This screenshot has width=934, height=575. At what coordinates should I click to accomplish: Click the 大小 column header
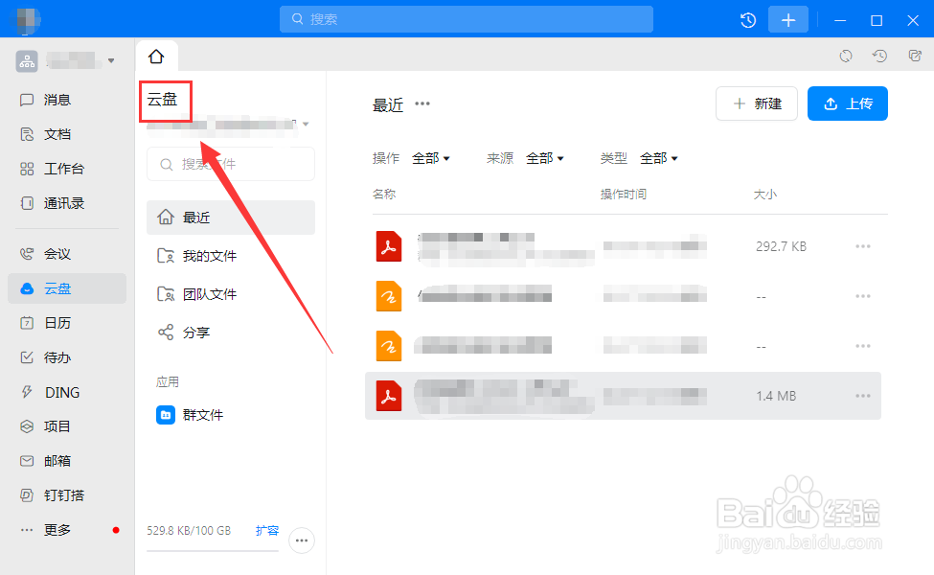pyautogui.click(x=764, y=195)
